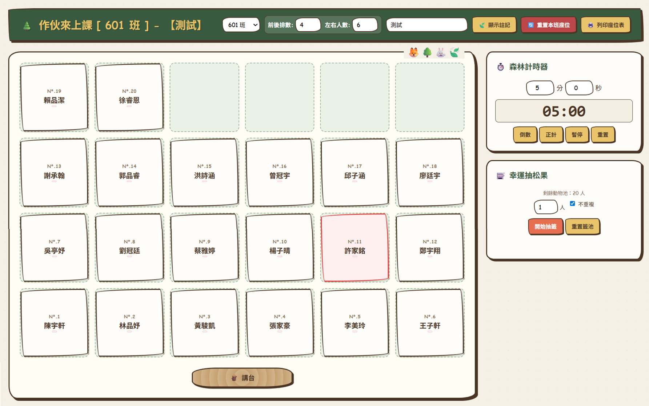Click the stopwatch icon beside 森林計時器
Viewport: 649px width, 406px height.
click(x=501, y=67)
